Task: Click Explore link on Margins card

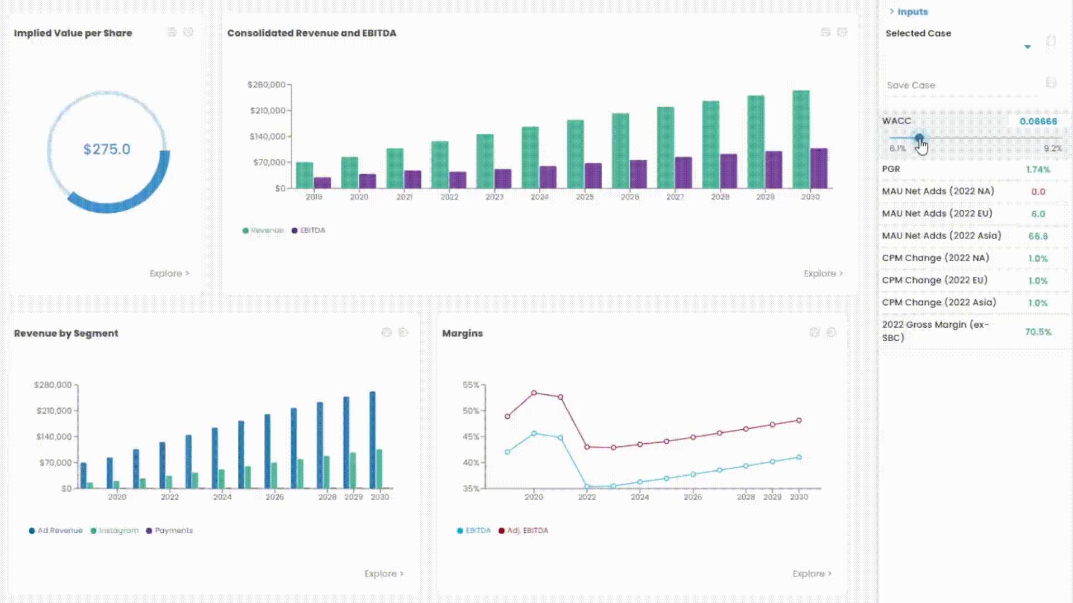Action: pos(811,574)
